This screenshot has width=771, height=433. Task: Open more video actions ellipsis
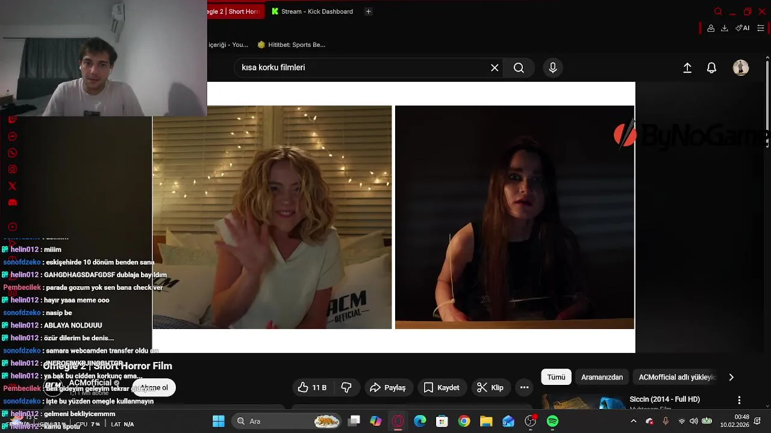[x=525, y=388]
